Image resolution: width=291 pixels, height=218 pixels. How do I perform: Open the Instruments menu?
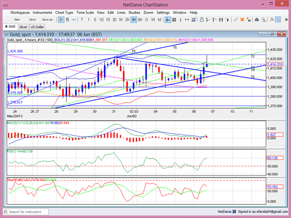pos(42,13)
